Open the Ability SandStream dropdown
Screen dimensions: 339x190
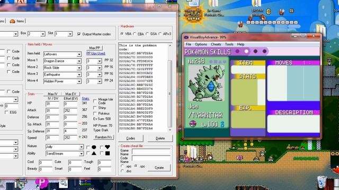point(81,154)
